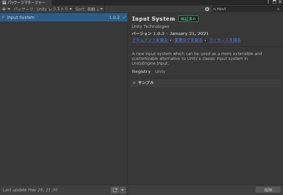Close the package manager window

(280, 2)
